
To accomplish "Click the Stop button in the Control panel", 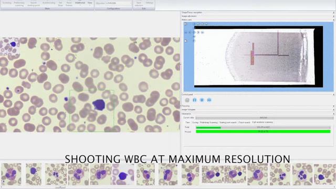I will (202, 100).
